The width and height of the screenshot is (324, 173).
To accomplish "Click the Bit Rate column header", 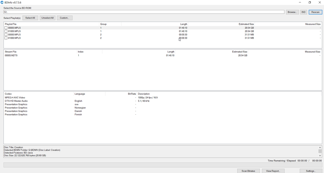I will pyautogui.click(x=121, y=94).
